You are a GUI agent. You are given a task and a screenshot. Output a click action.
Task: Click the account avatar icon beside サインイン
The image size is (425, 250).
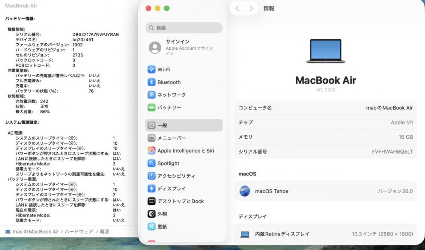click(x=155, y=48)
